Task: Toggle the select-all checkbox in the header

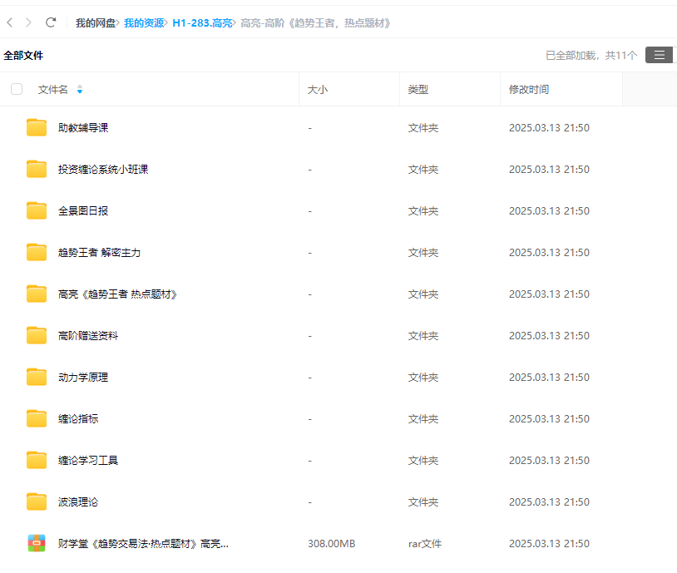Action: coord(16,89)
